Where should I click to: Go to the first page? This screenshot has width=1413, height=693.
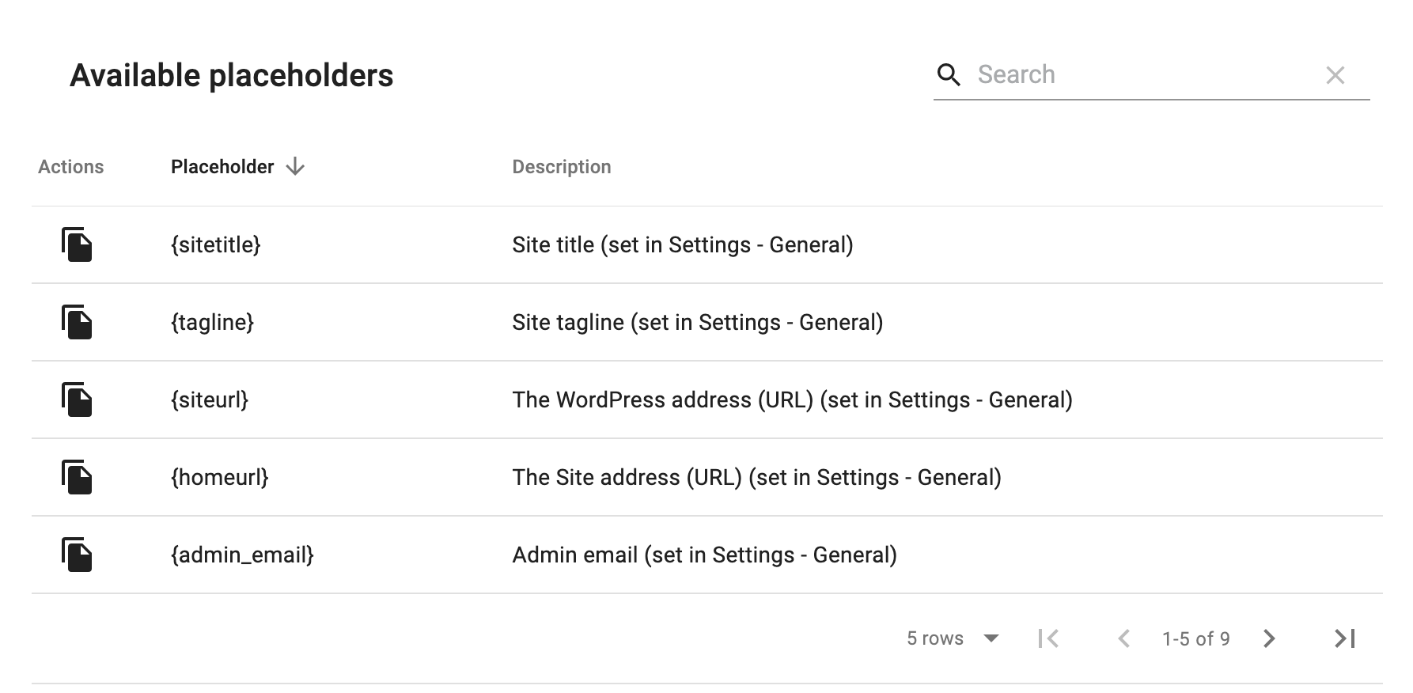click(x=1049, y=638)
